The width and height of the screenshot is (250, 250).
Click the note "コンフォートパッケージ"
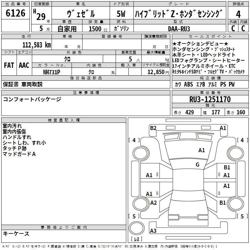point(32,99)
